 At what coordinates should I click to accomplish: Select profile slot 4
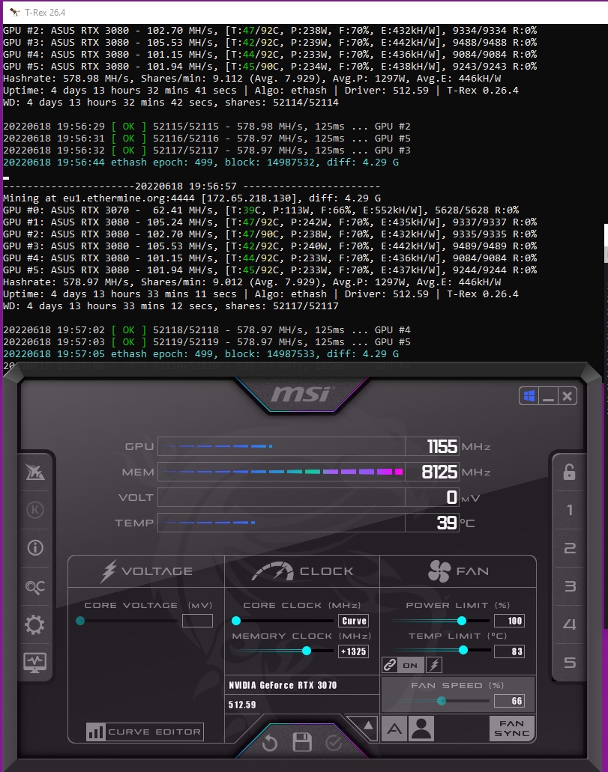(x=570, y=624)
